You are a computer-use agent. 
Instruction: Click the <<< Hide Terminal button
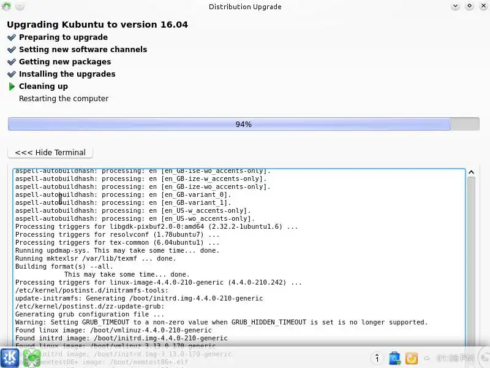tap(50, 152)
